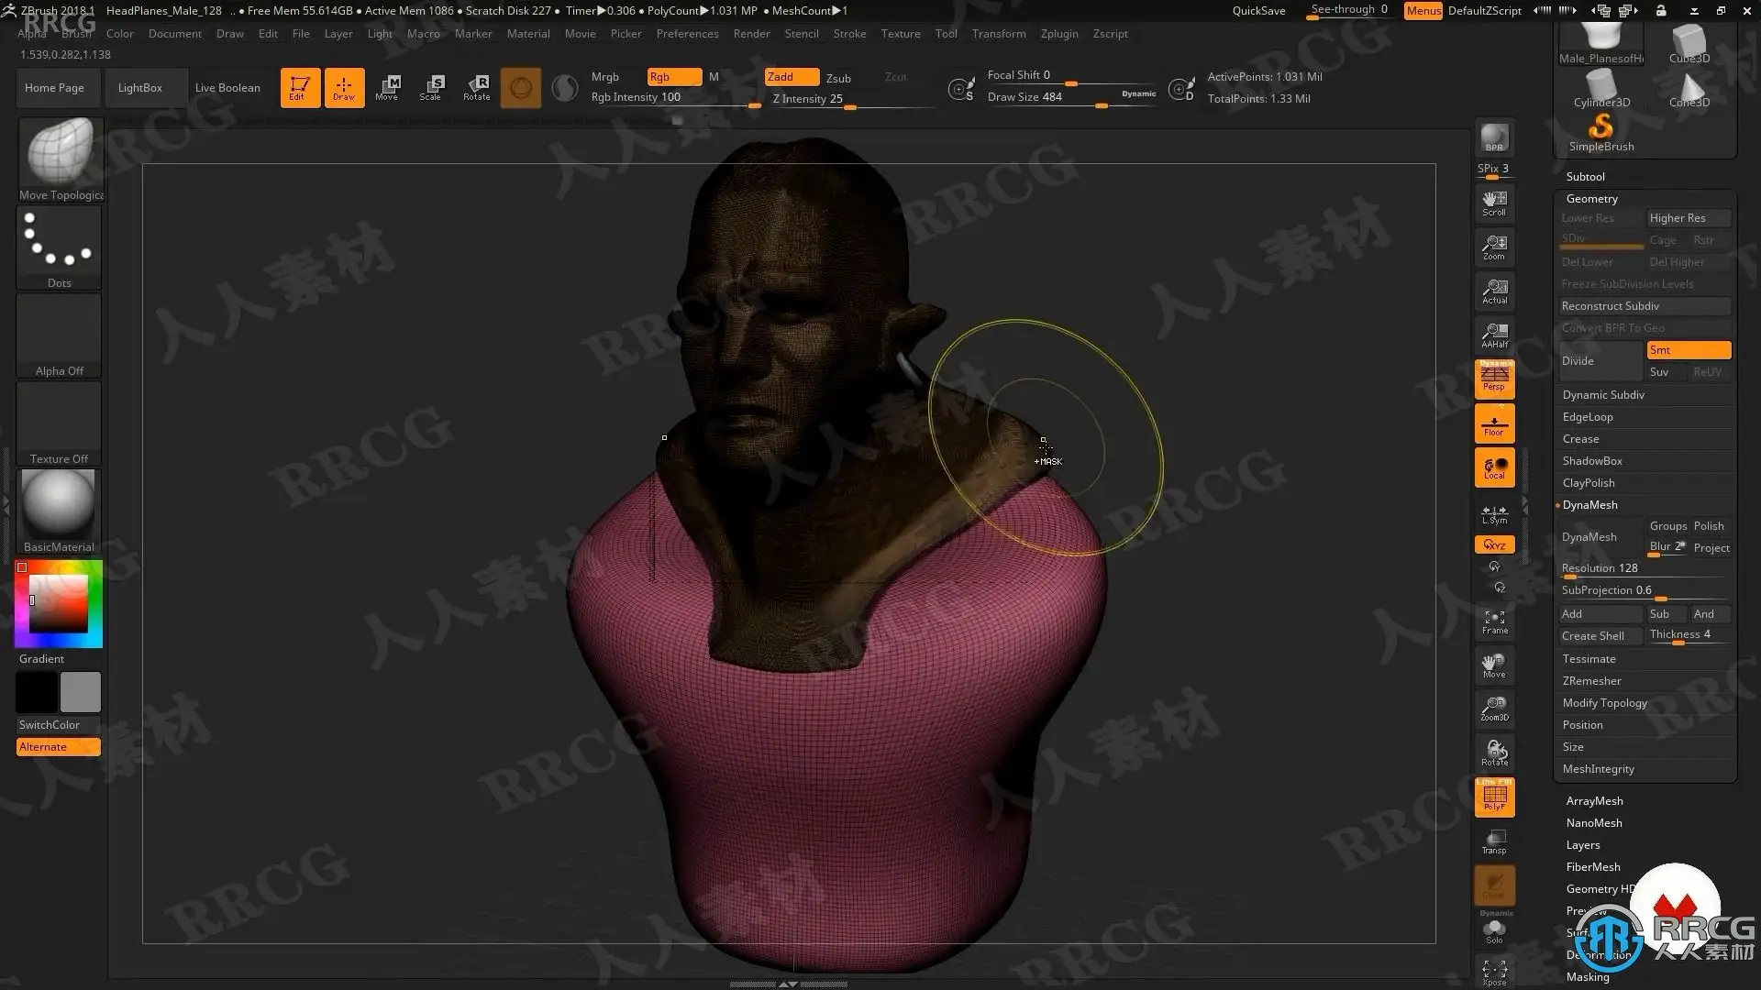This screenshot has width=1761, height=990.
Task: Expand the EdgeLoop section
Action: (1588, 417)
